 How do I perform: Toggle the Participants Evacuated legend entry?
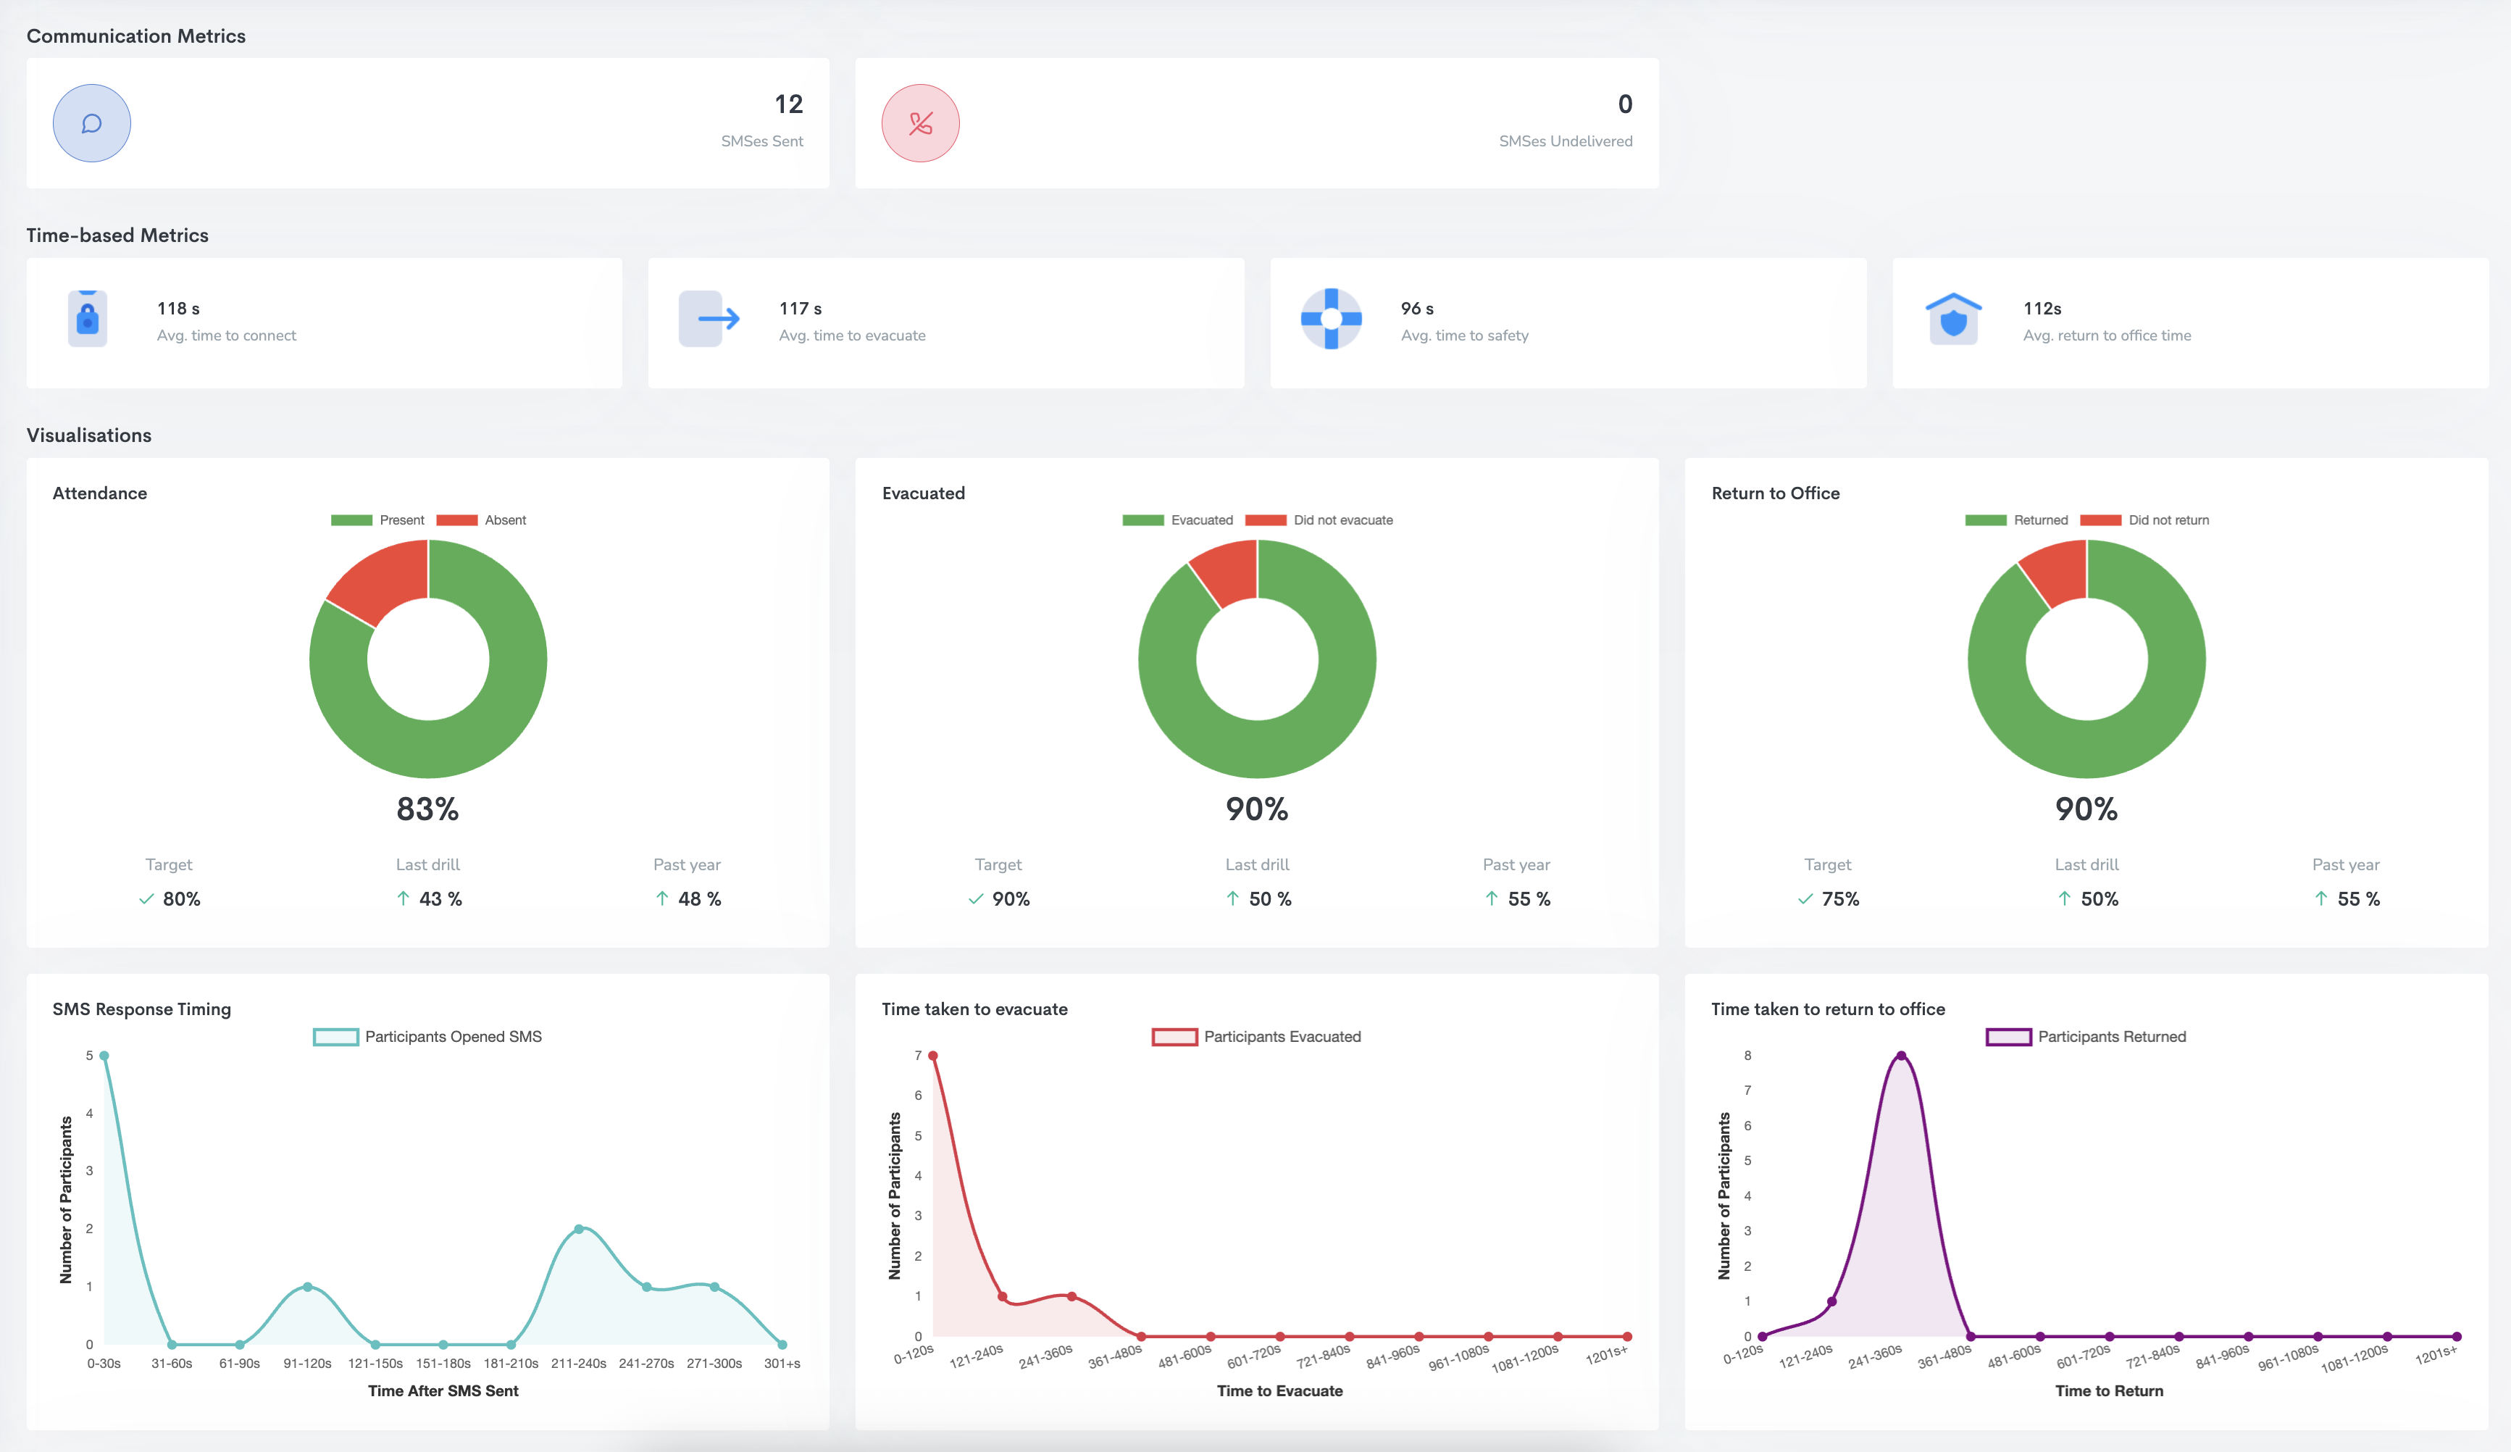[1258, 1036]
